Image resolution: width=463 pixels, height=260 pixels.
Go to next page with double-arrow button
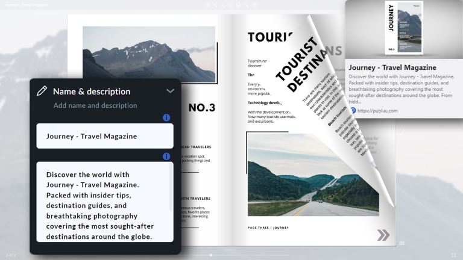tap(383, 235)
